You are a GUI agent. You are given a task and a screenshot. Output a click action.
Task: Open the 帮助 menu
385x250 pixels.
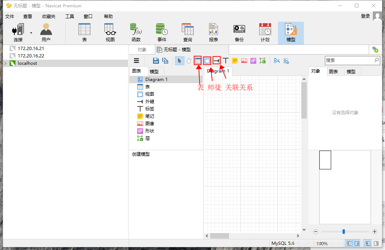(108, 17)
